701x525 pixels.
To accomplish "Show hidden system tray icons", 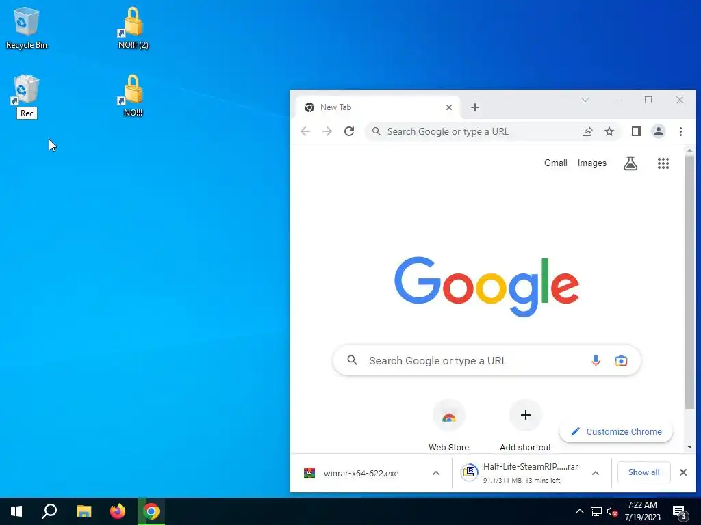I will (579, 511).
